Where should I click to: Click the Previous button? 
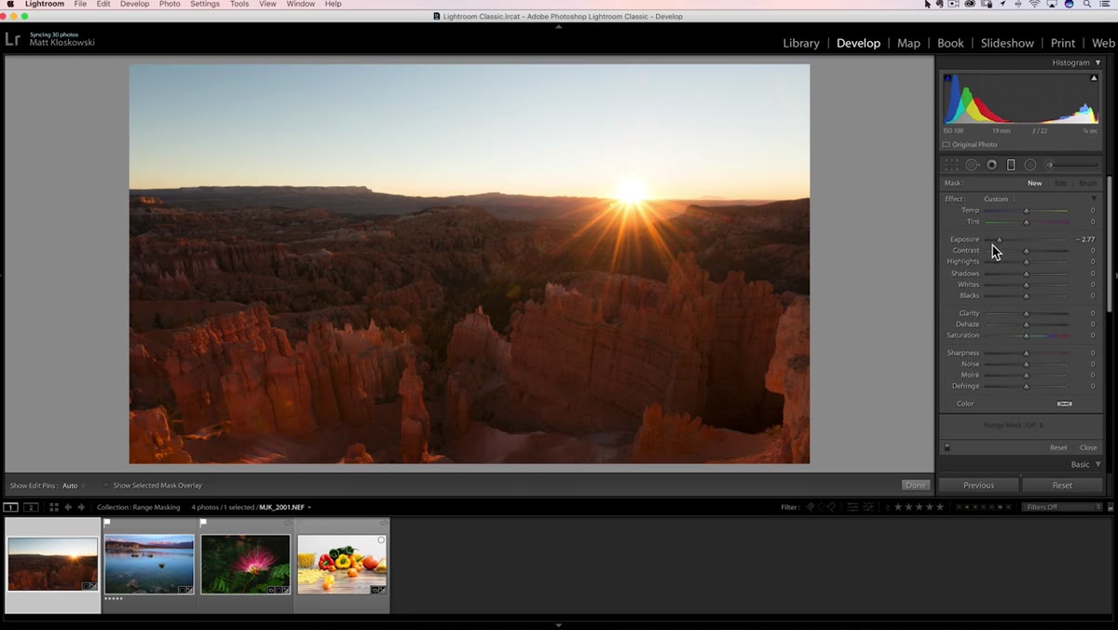tap(978, 485)
